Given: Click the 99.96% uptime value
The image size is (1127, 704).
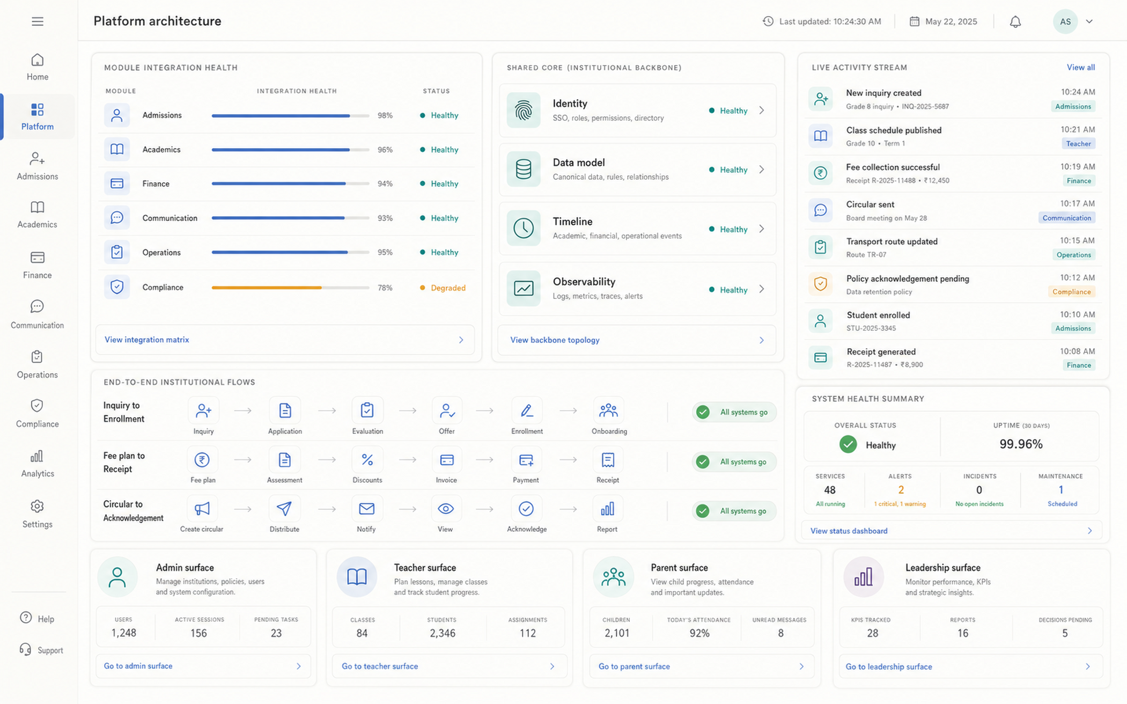Looking at the screenshot, I should pos(1021,444).
